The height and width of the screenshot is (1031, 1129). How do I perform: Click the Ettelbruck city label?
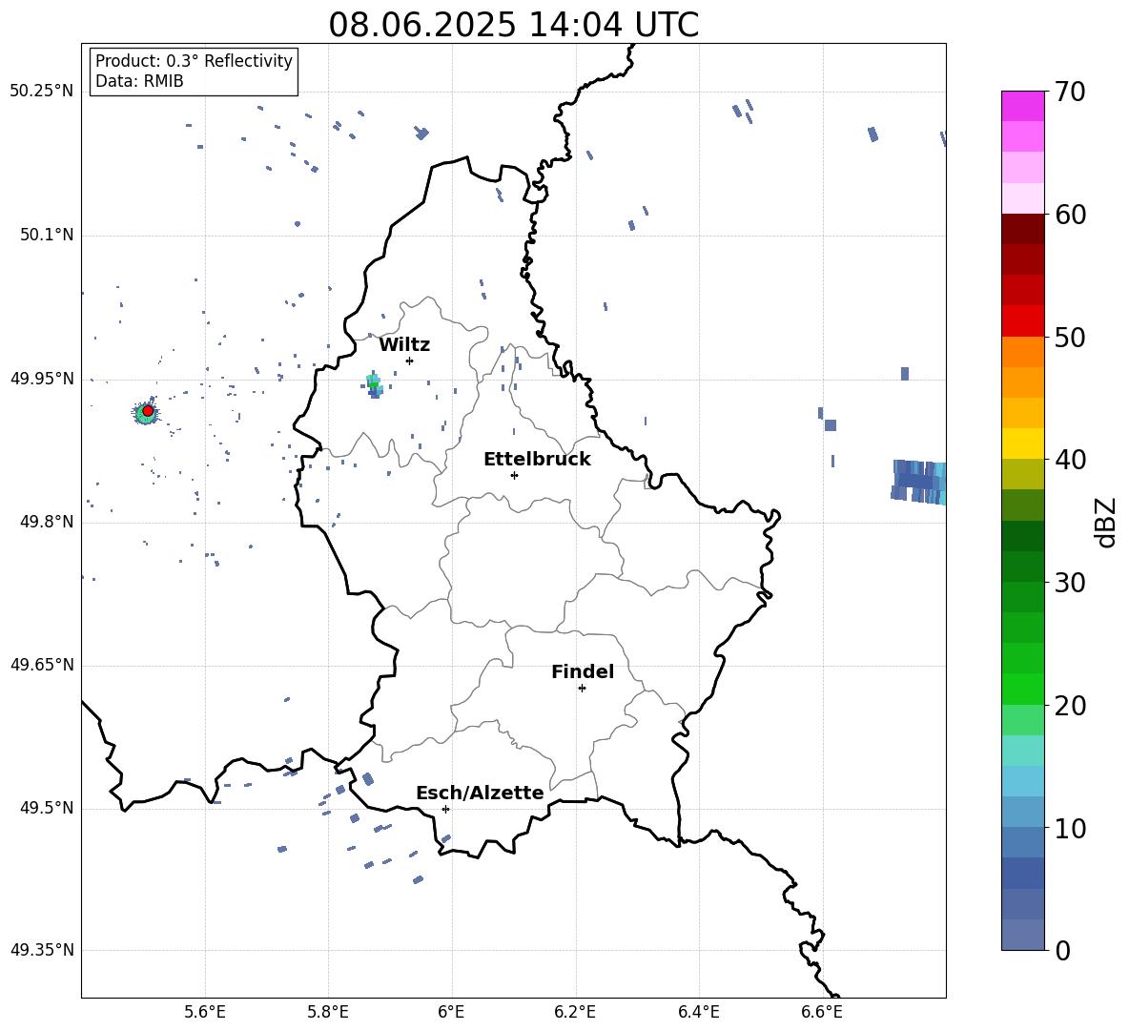[x=537, y=460]
